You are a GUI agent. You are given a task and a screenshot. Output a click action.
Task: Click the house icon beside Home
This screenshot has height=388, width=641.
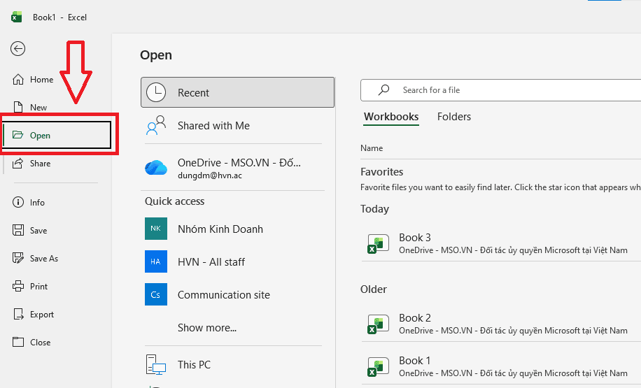[x=18, y=79]
